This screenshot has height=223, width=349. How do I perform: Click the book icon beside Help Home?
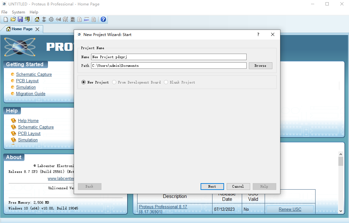pos(13,120)
